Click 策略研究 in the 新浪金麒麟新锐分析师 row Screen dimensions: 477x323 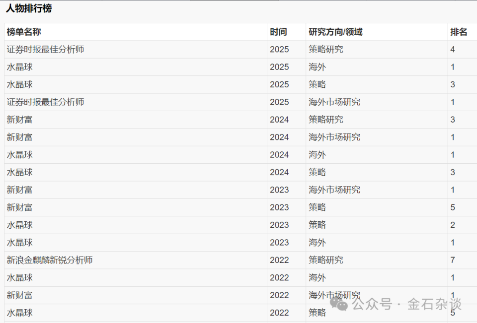click(x=326, y=260)
